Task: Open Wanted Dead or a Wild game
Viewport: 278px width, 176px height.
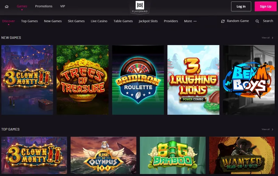Action: (242, 155)
